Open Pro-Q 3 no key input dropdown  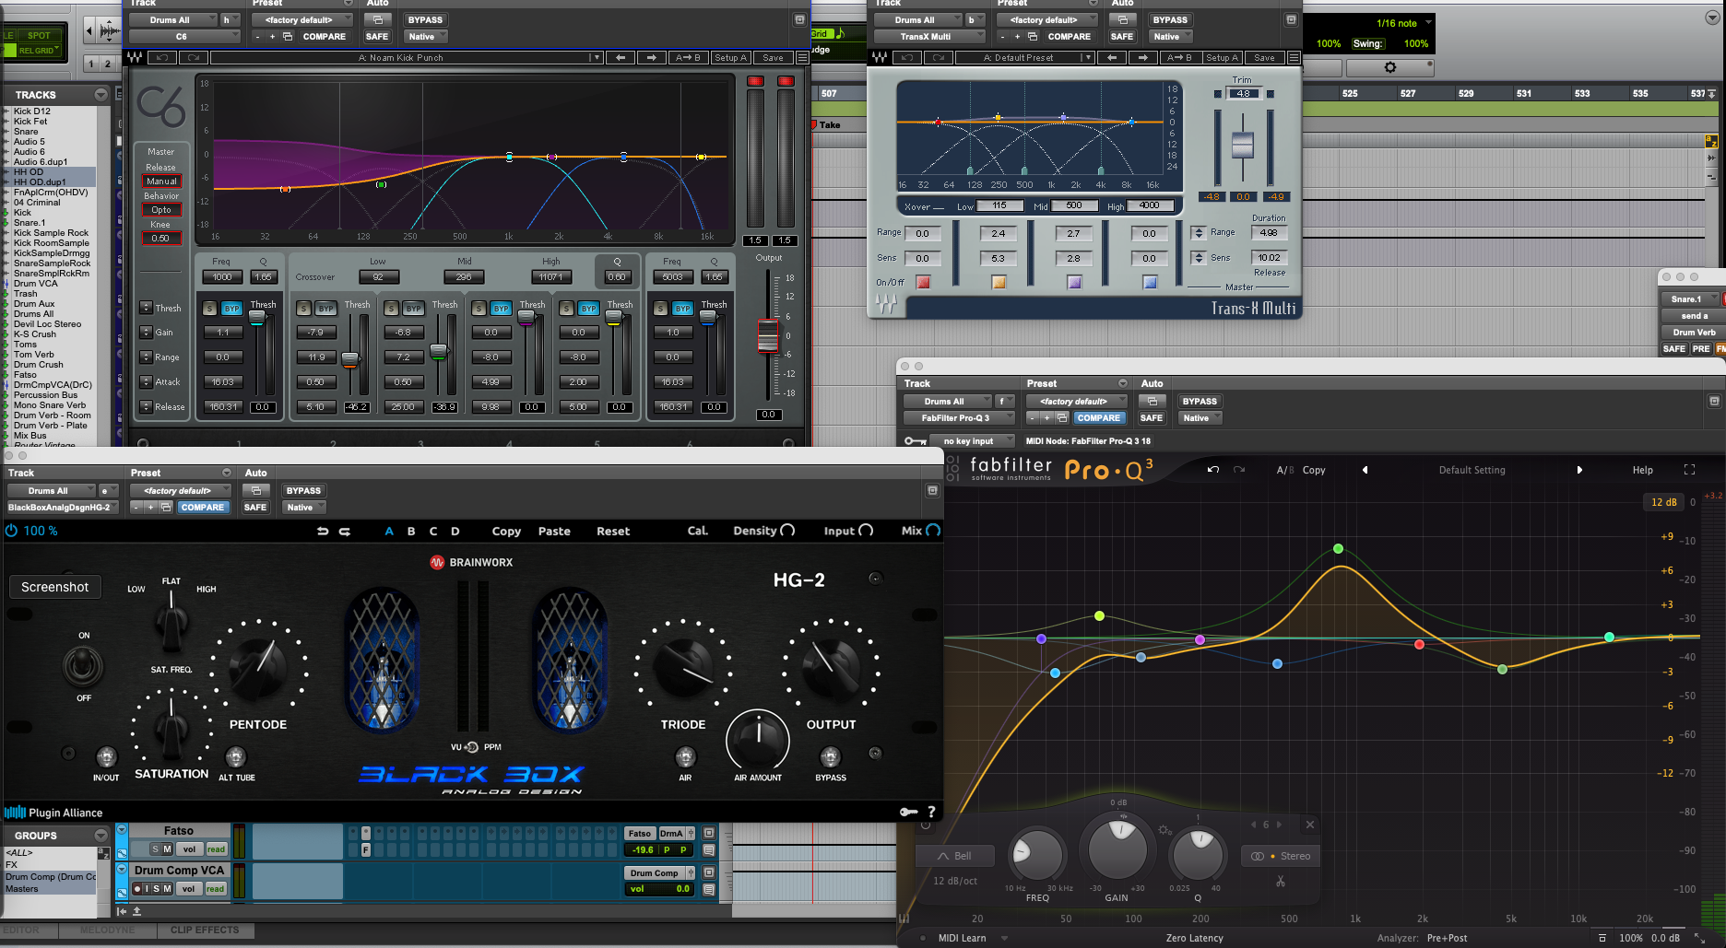(972, 441)
